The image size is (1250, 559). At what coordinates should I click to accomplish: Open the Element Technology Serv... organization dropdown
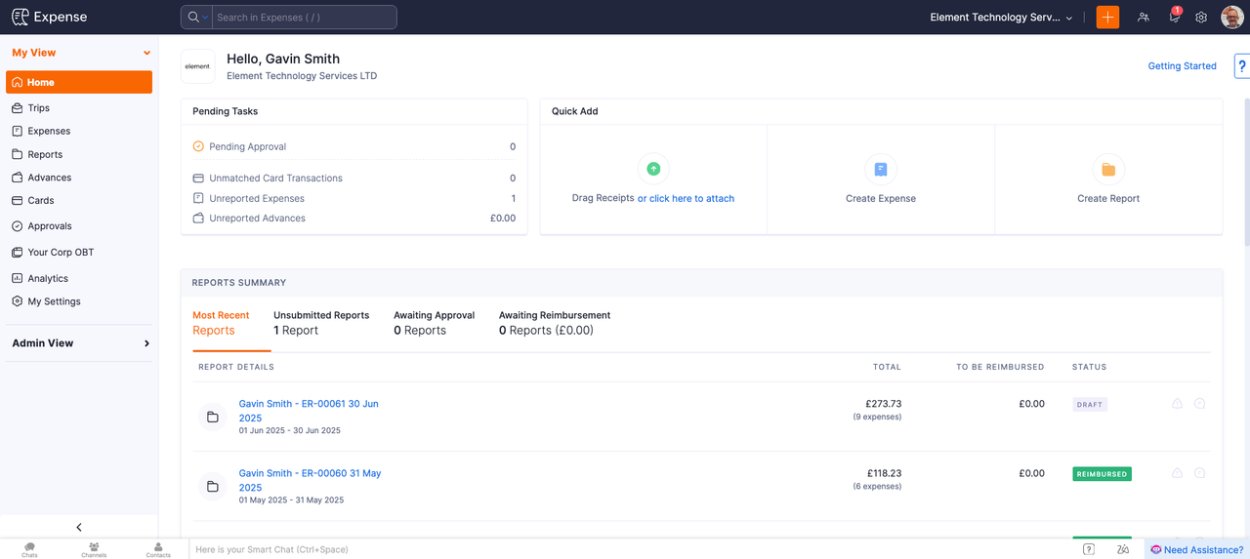point(1001,18)
